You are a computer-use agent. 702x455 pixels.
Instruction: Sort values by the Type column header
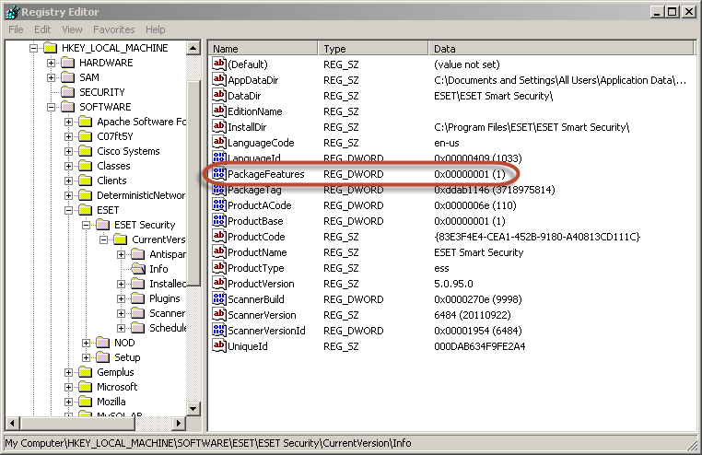(373, 48)
